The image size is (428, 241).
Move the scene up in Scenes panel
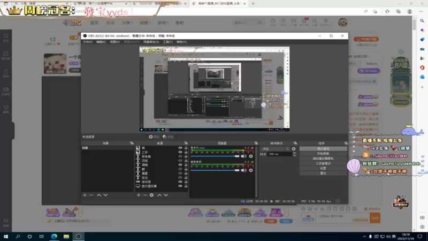coord(99,195)
